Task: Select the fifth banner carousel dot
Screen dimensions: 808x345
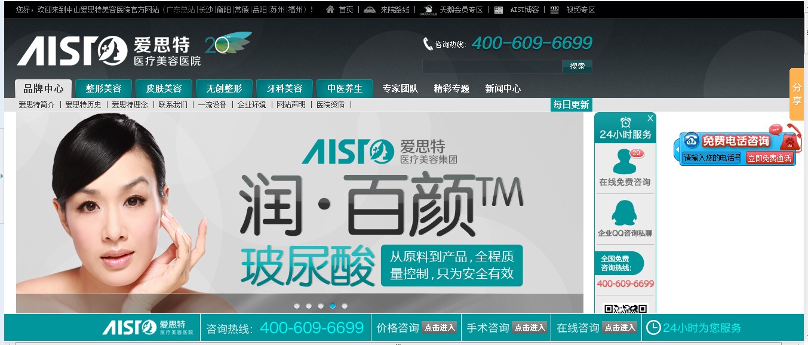Action: (x=345, y=306)
